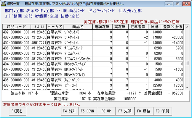Select cell 404-000001-000
Image resolution: width=192 pixels, height=118 pixels.
tap(17, 64)
